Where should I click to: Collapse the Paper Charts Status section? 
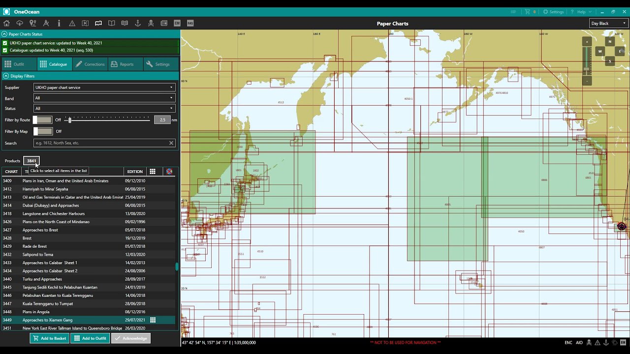coord(4,34)
